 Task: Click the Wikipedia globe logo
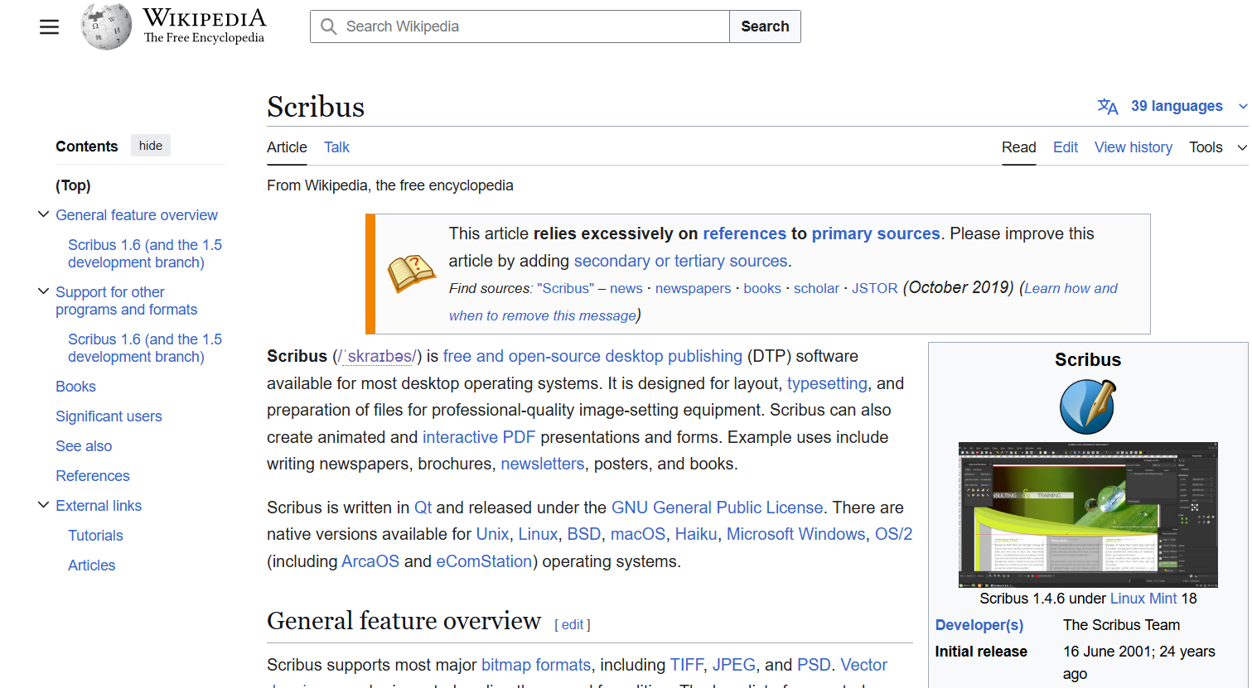coord(106,26)
